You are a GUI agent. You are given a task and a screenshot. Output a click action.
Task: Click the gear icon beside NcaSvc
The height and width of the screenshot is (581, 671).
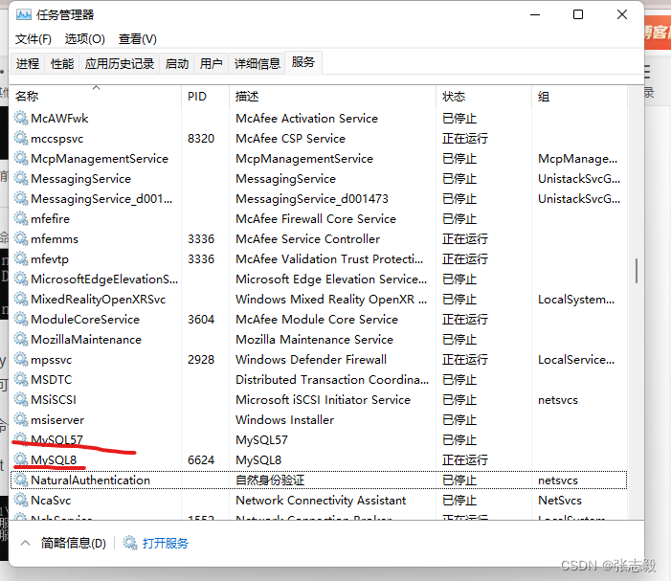point(21,501)
